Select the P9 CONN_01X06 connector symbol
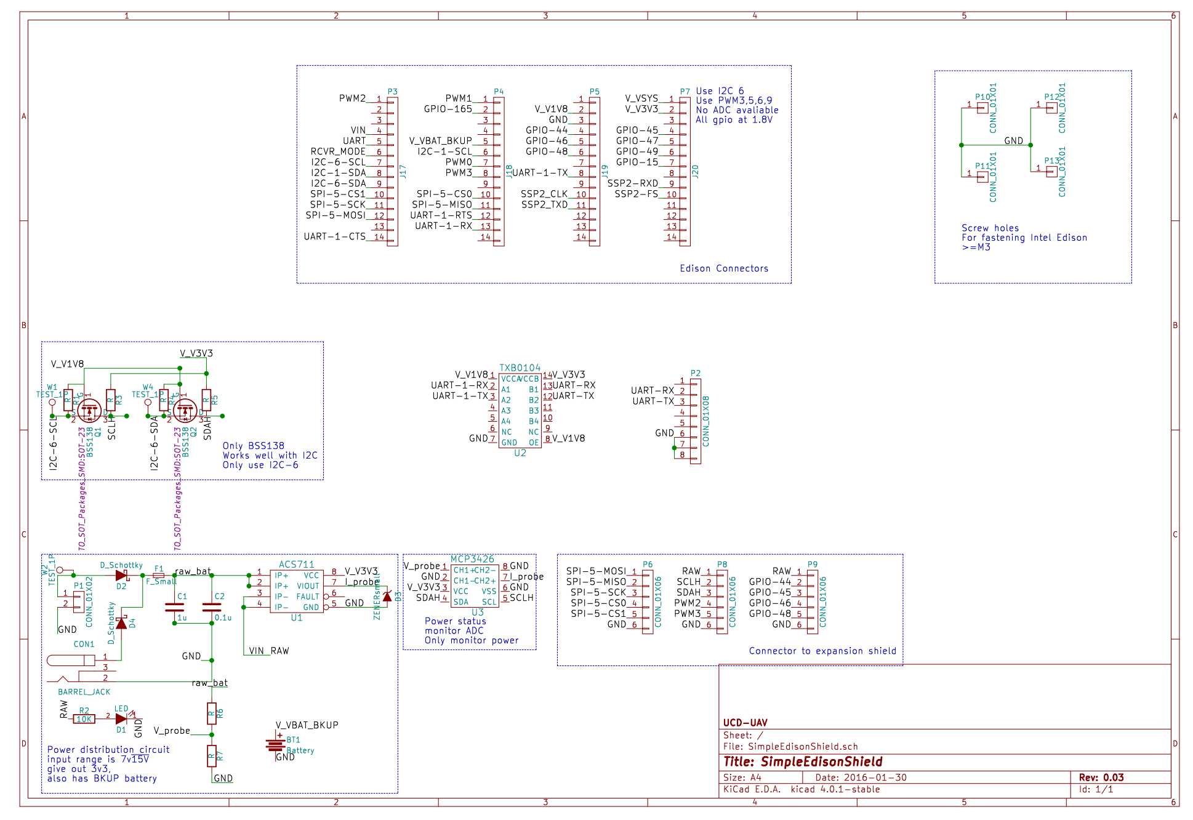1193x820 pixels. (813, 601)
